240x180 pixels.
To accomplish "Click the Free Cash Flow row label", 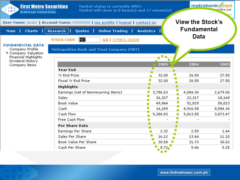I will point(71,119).
